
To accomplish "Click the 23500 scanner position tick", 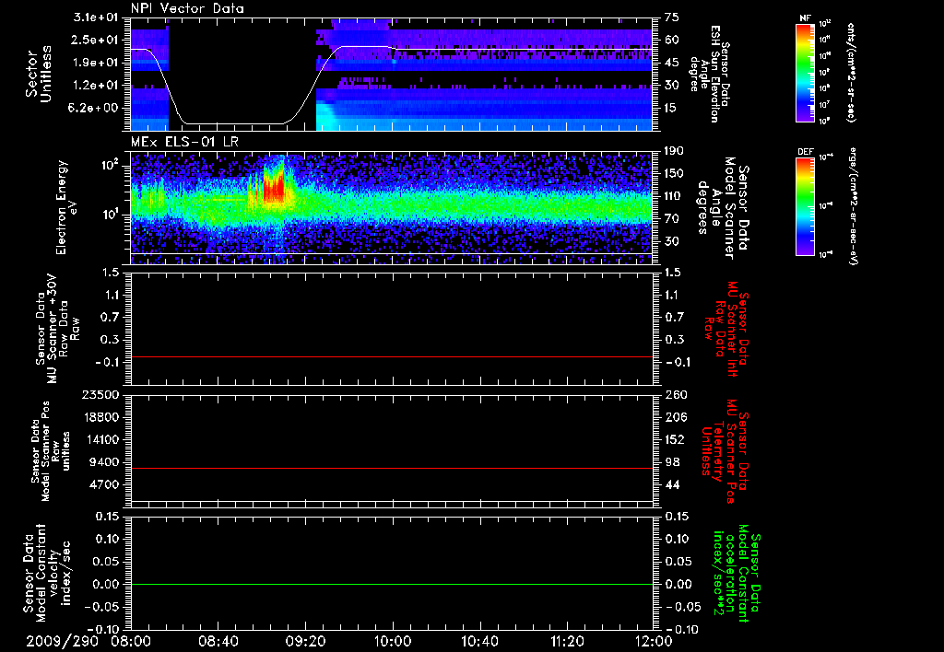I will pos(100,395).
